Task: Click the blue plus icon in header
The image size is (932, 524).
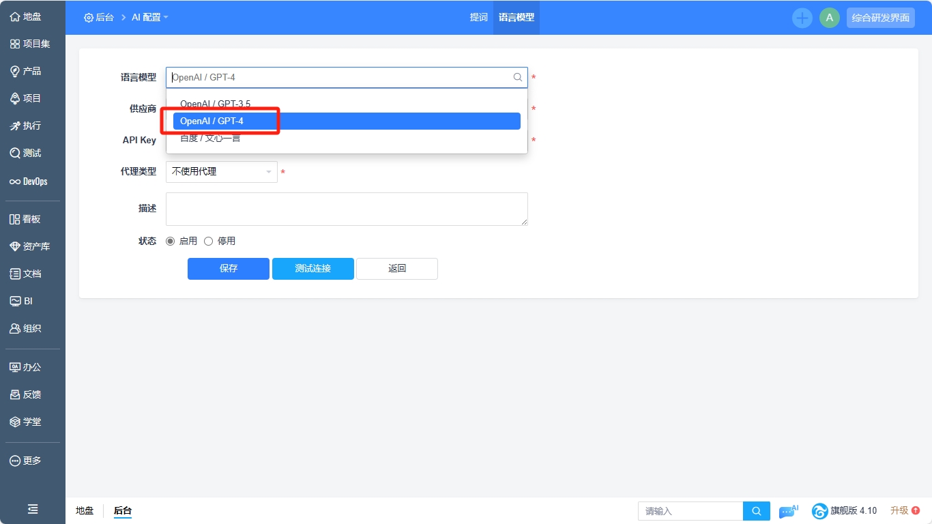Action: point(802,18)
